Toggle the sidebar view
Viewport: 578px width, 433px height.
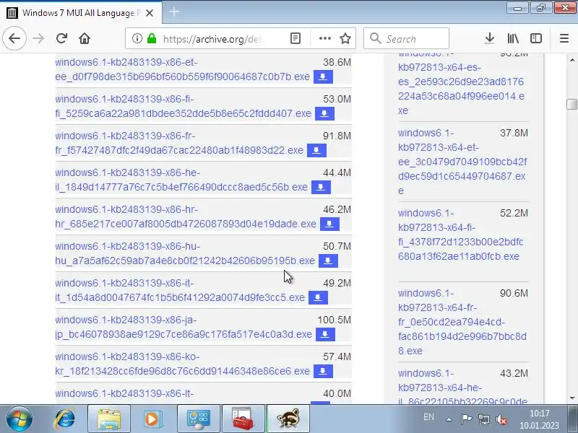click(x=536, y=38)
